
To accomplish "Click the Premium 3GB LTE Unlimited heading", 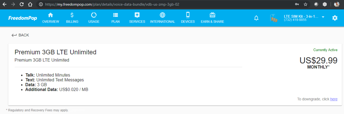I will tap(55, 52).
